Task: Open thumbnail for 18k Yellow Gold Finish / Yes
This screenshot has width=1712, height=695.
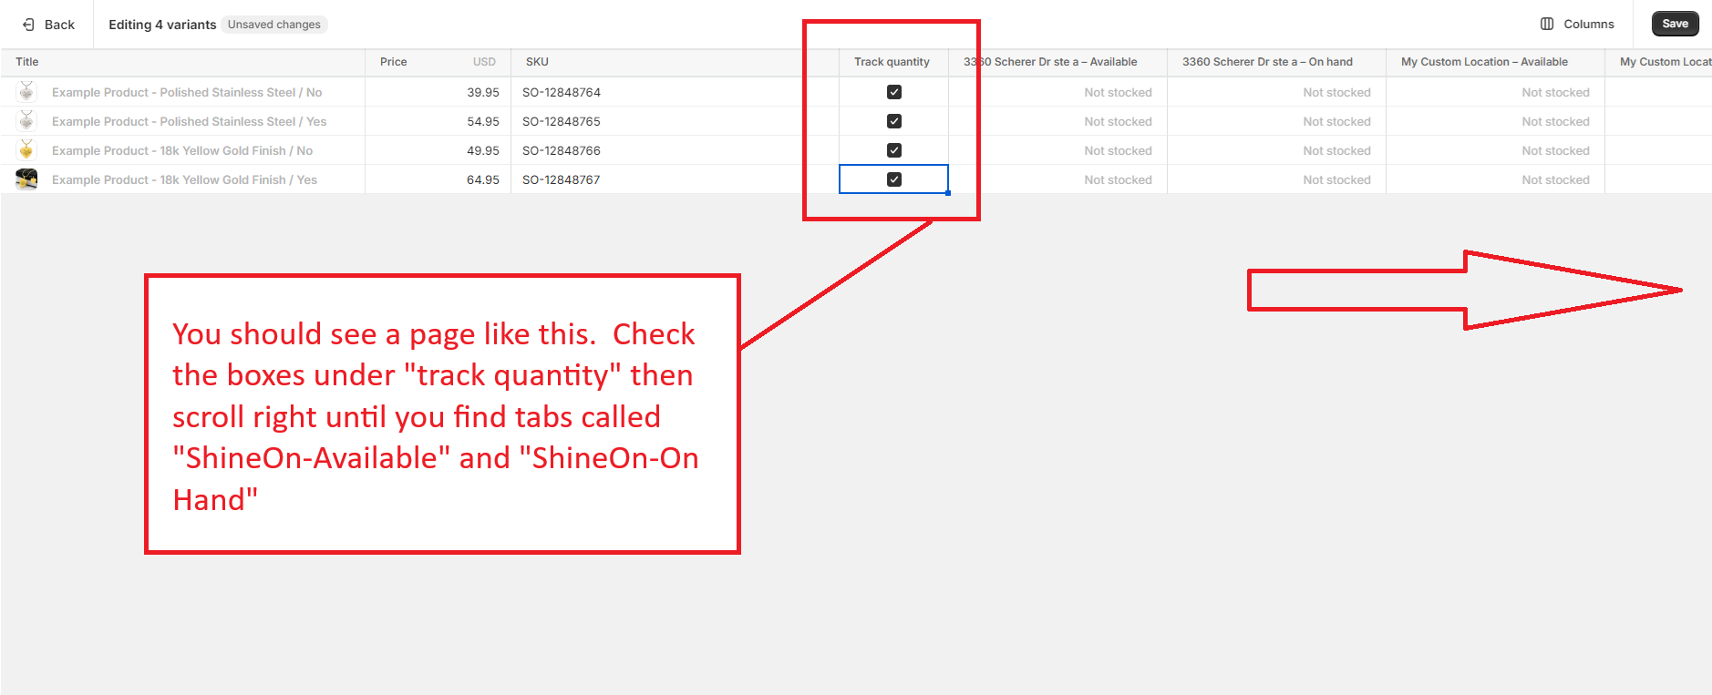Action: tap(26, 179)
